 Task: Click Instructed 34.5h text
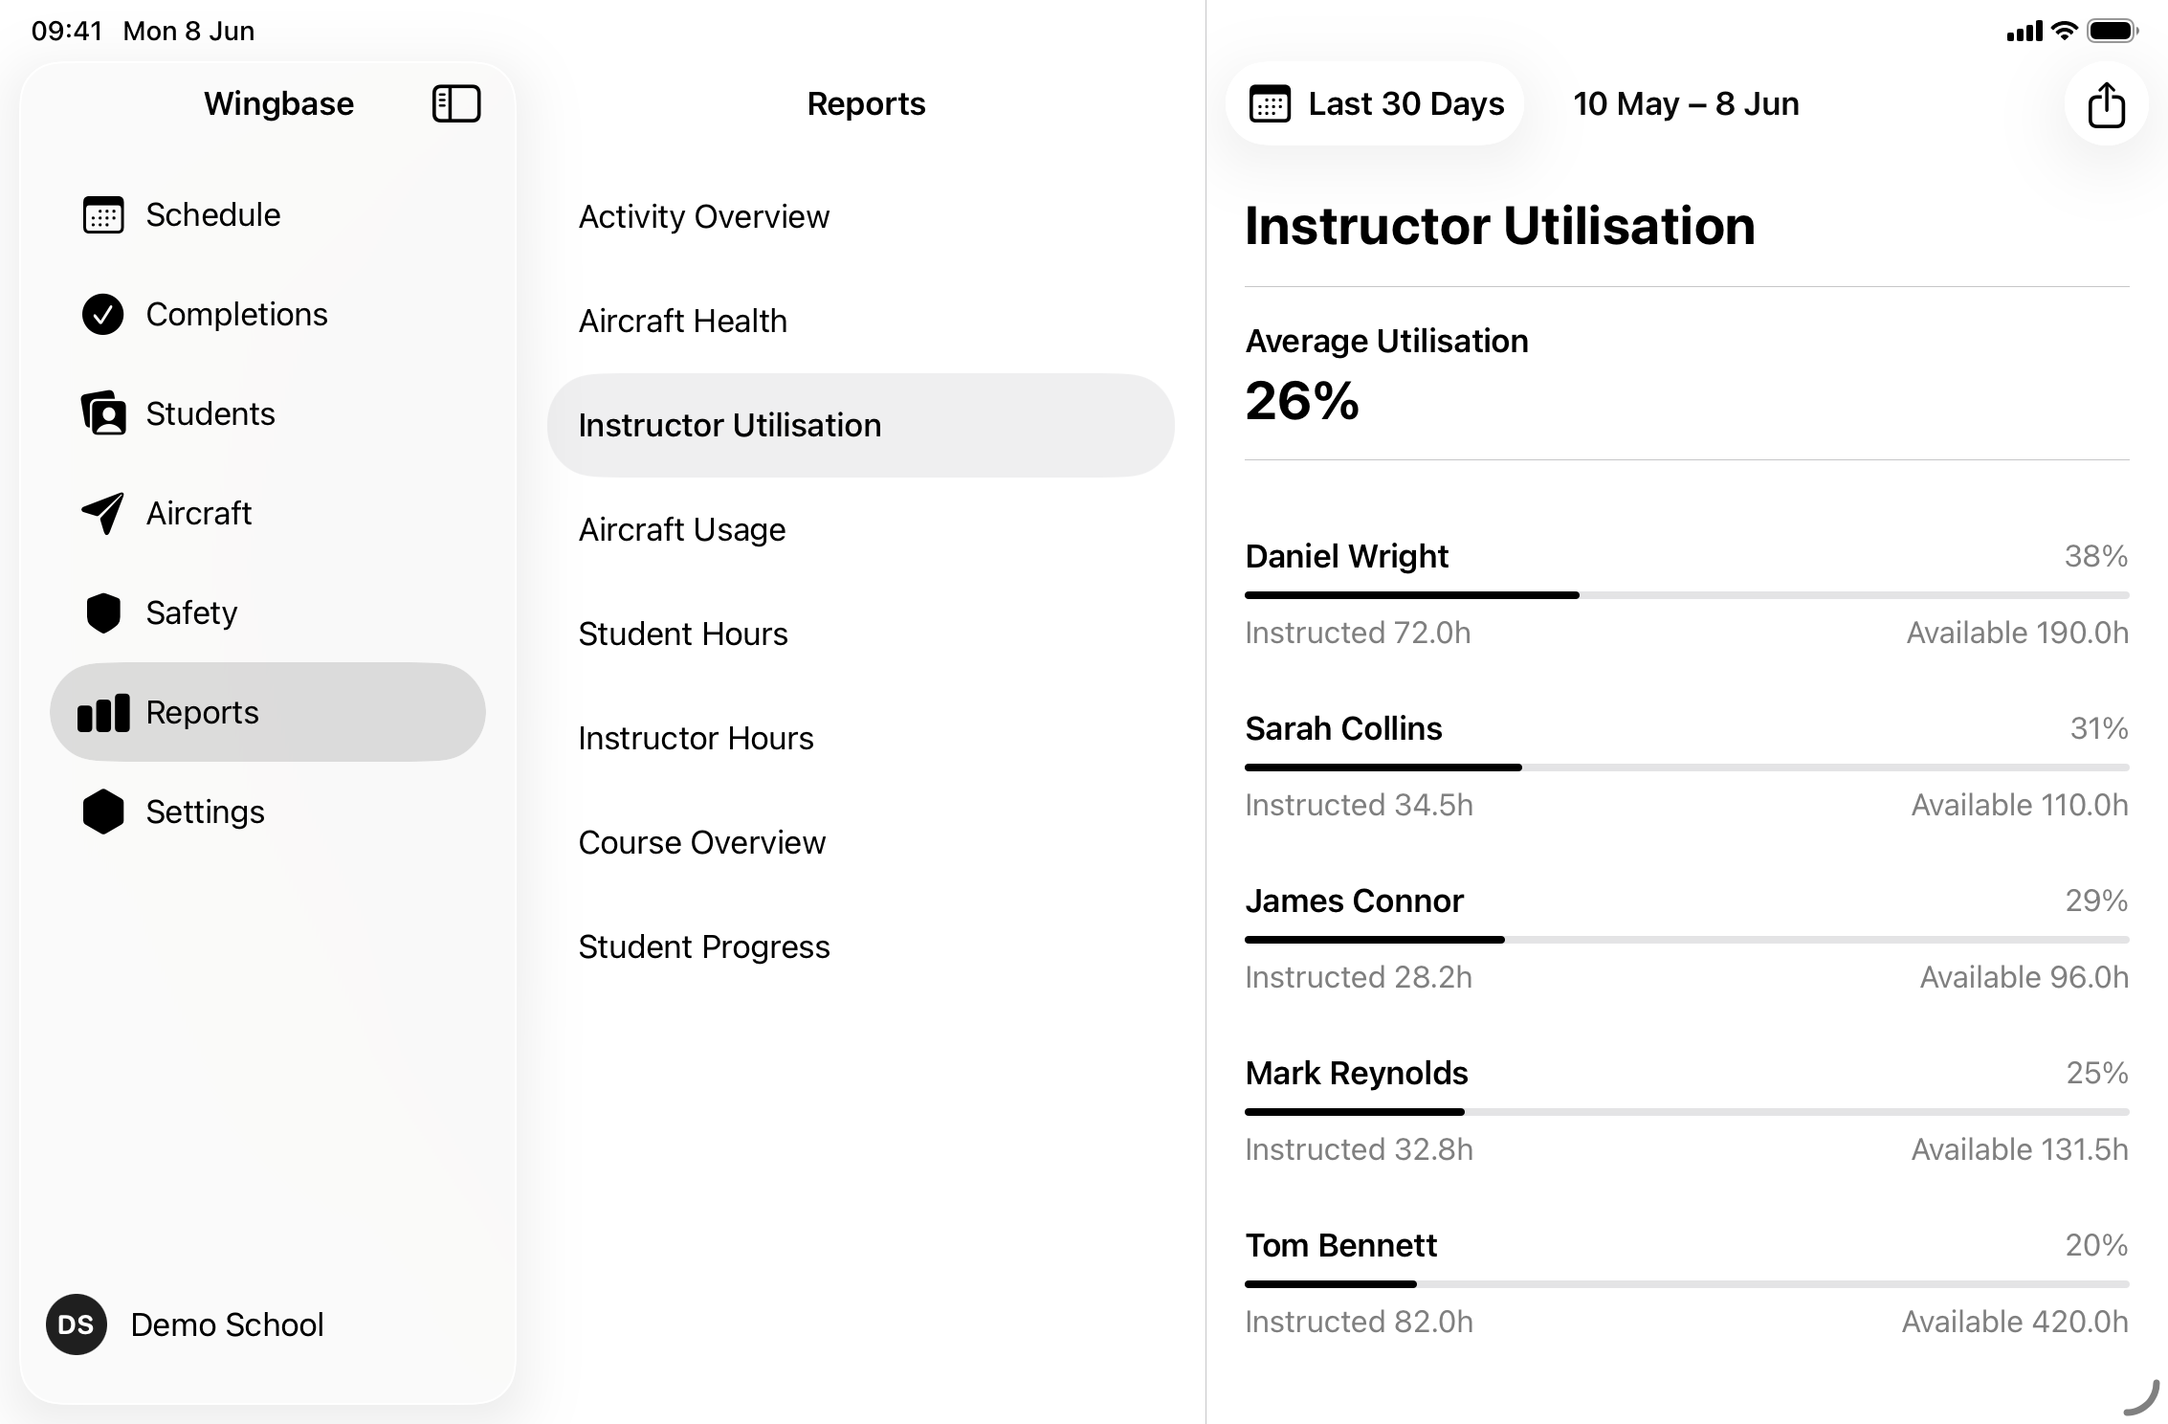[1359, 805]
